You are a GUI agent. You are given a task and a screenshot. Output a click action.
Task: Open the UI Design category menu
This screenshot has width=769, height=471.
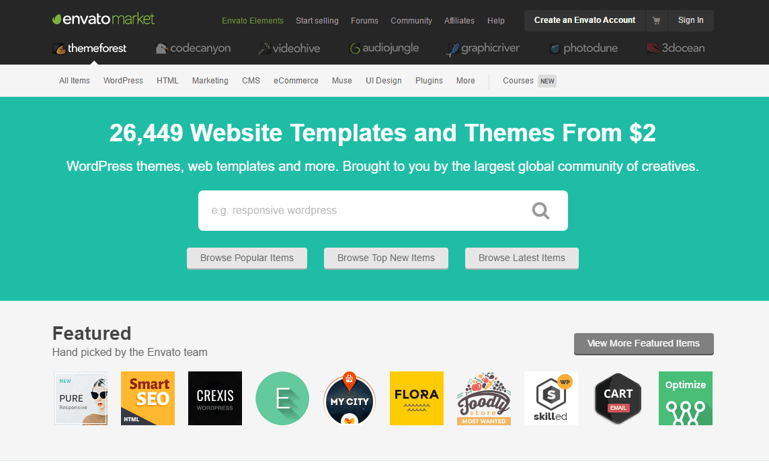(x=384, y=81)
